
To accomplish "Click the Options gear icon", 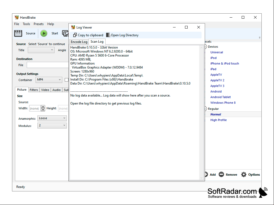I will [244, 174].
